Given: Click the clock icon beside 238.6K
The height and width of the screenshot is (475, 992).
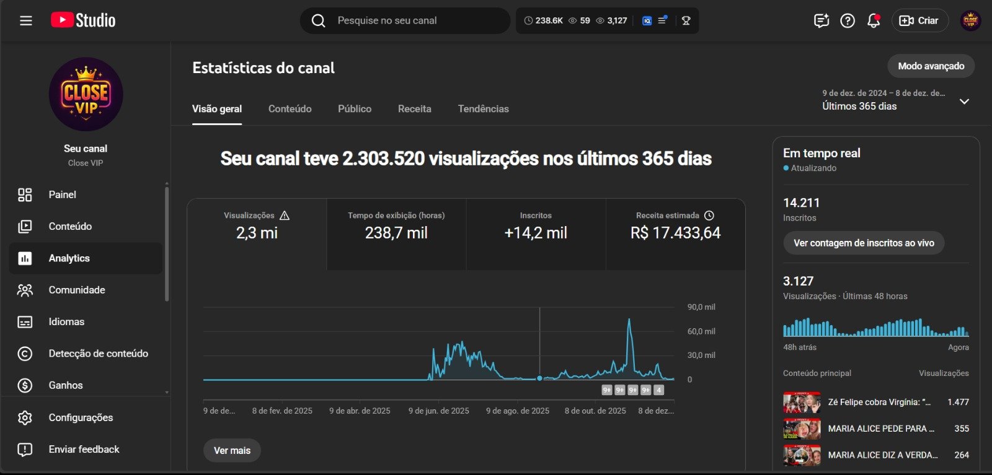Looking at the screenshot, I should click(528, 20).
